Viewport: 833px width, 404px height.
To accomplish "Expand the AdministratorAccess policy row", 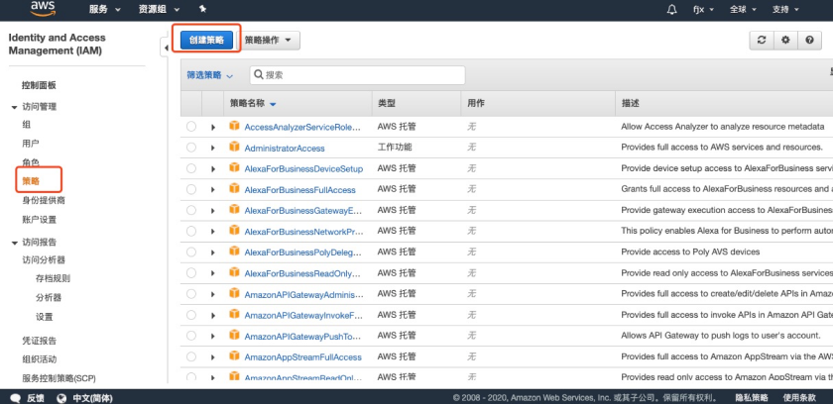I will [213, 148].
